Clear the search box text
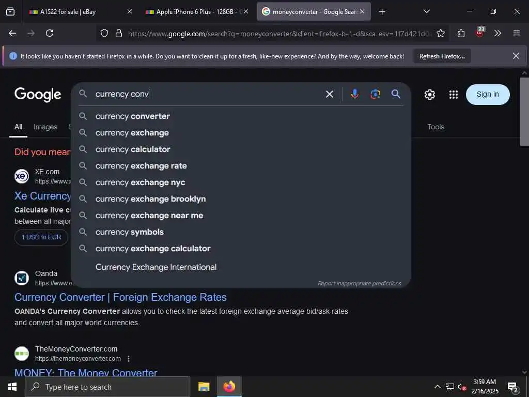Viewport: 529px width, 397px height. pos(329,94)
